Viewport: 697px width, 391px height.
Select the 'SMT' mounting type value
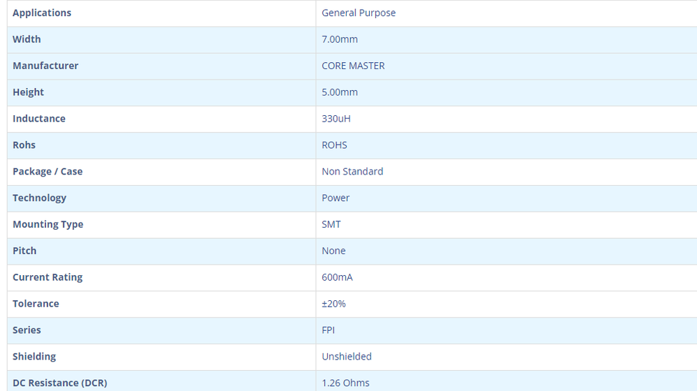tap(331, 225)
